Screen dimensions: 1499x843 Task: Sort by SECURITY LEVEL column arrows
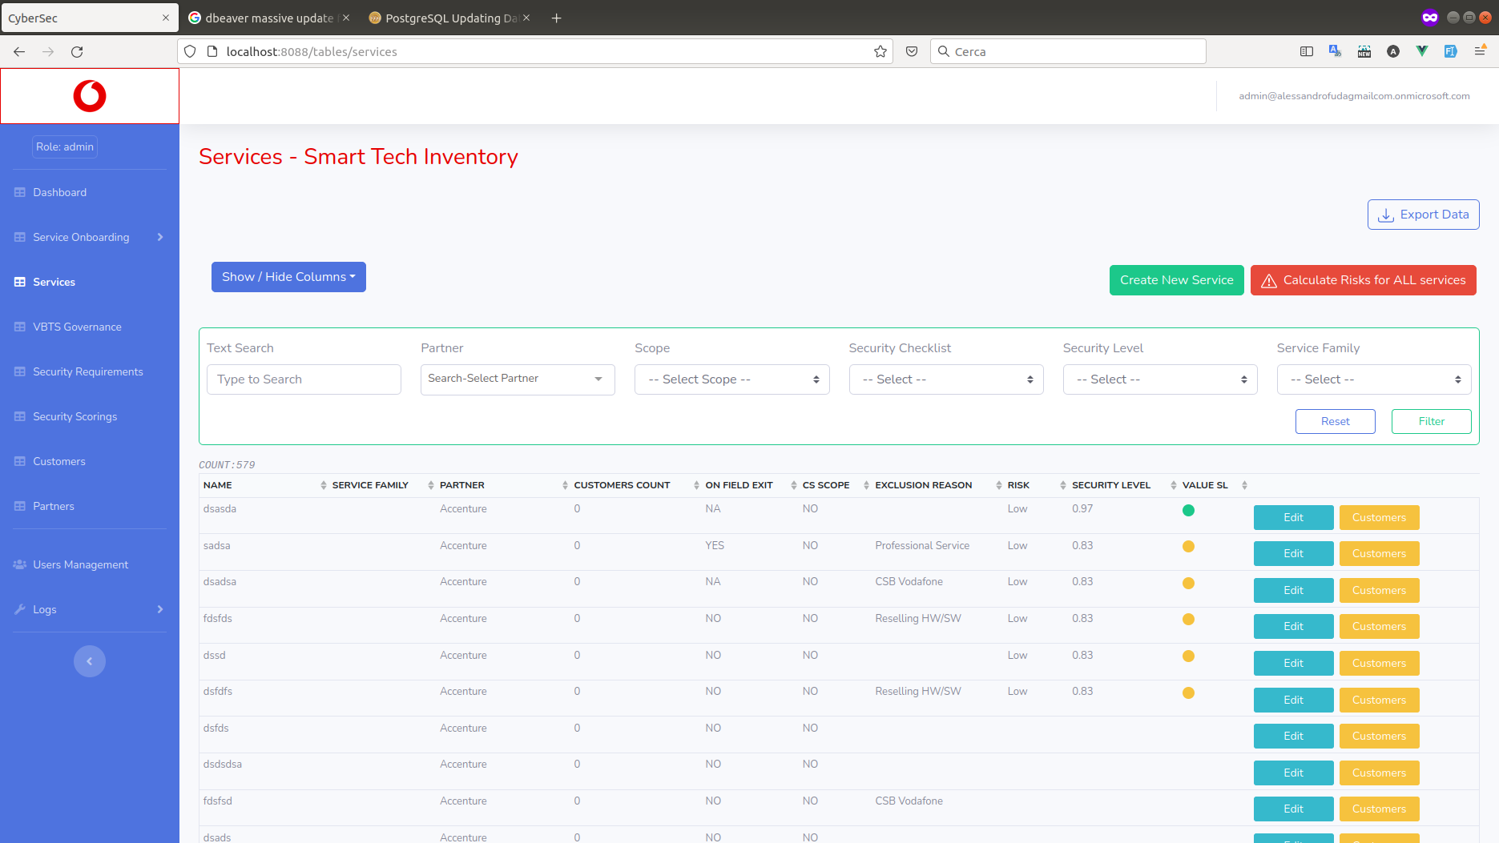(x=1174, y=485)
